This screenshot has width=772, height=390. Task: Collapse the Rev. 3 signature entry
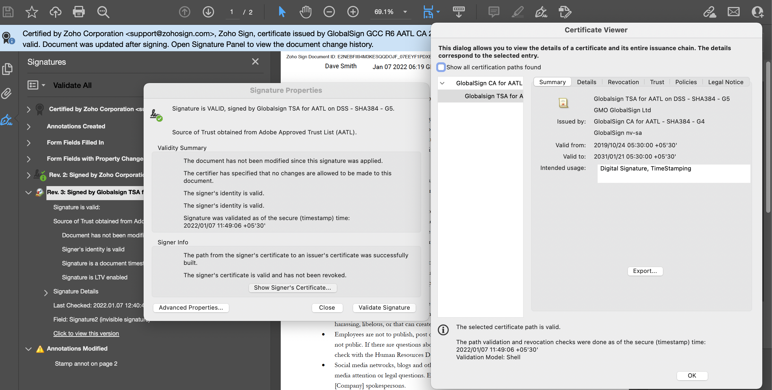[x=28, y=192]
